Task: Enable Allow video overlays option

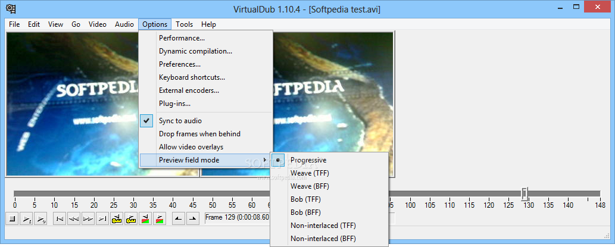Action: pos(206,147)
